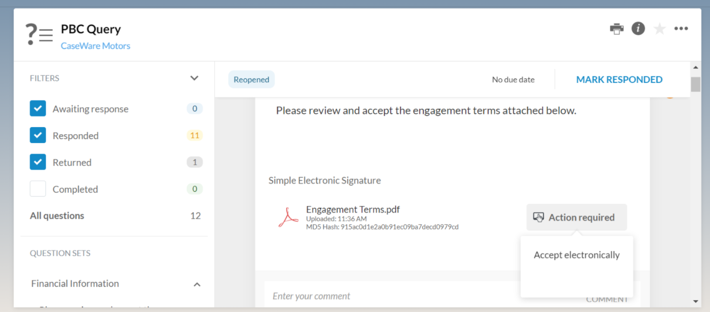
Task: Collapse the FILTERS section
Action: coord(194,78)
